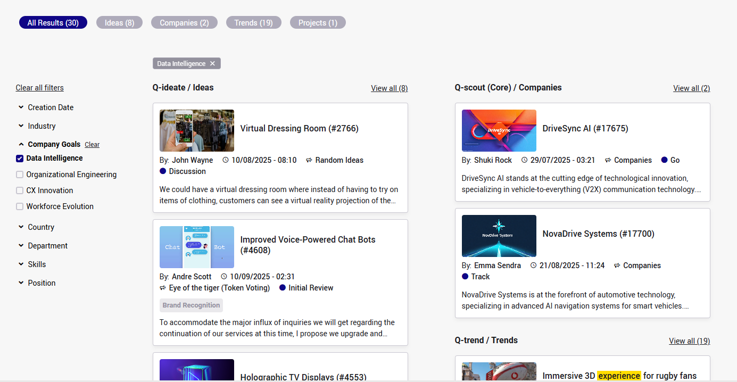Click the Q-trend / Trends heading
This screenshot has width=737, height=382.
point(486,340)
